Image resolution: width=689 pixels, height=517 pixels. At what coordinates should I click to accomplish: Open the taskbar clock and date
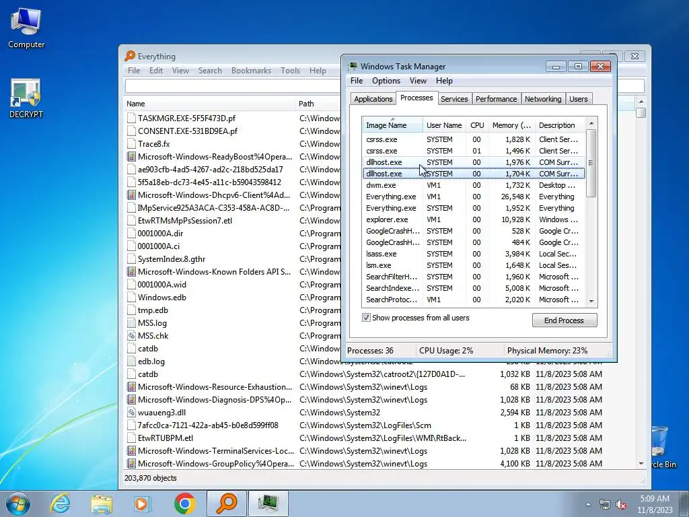tap(655, 504)
